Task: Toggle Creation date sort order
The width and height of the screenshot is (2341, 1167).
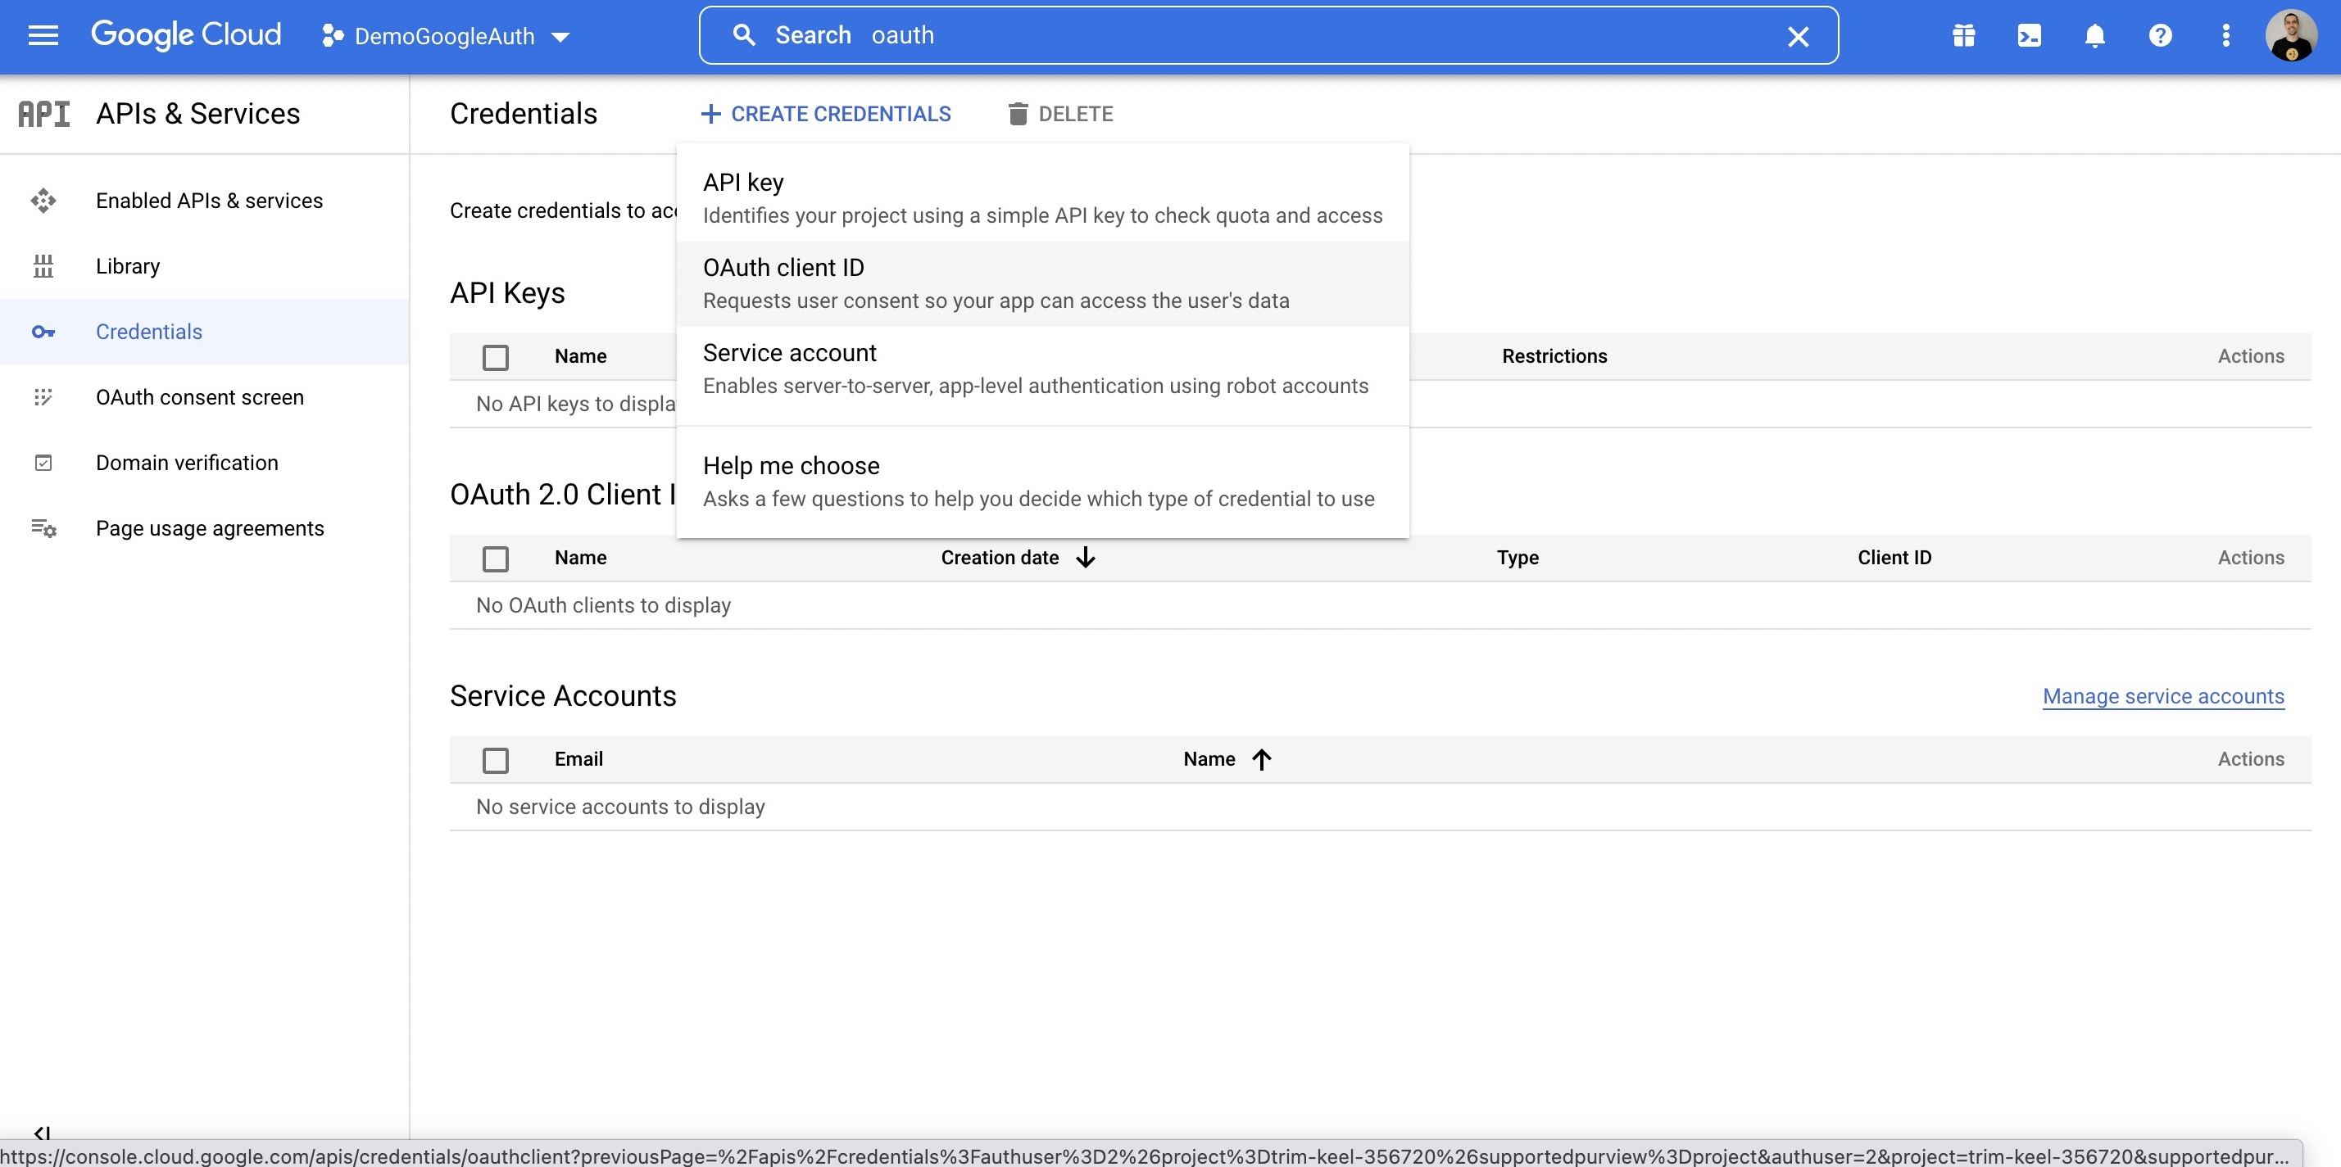Action: tap(1086, 557)
